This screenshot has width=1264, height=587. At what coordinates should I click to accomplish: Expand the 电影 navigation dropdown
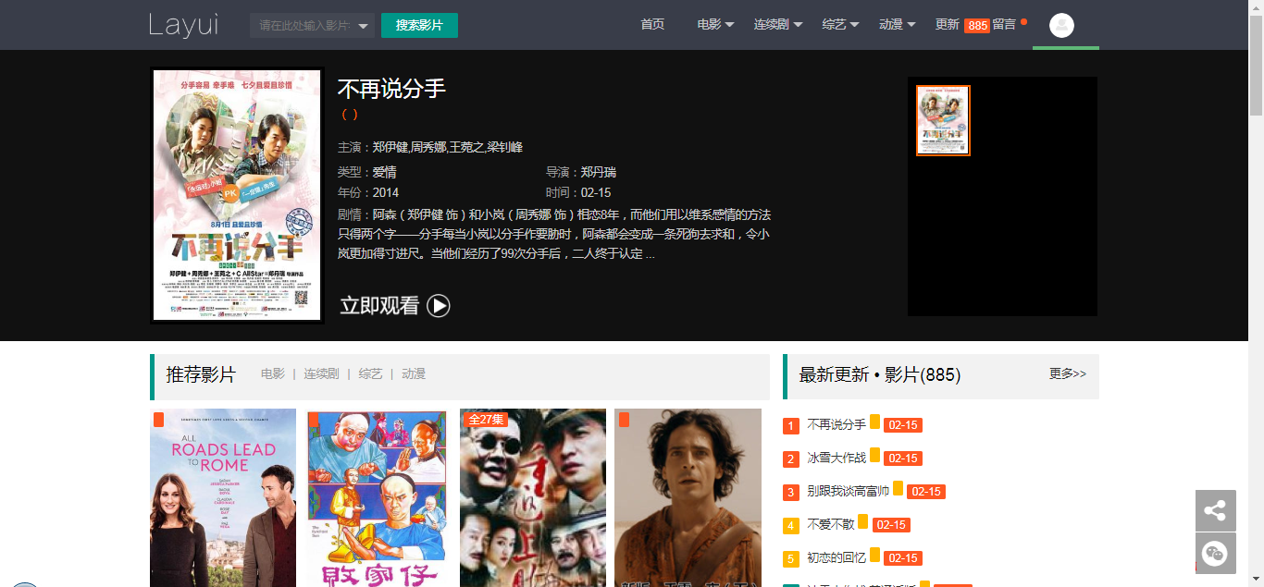click(715, 24)
